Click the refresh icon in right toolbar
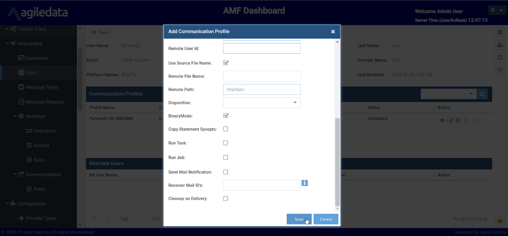Screen dimensions: 508x236 tap(500, 57)
